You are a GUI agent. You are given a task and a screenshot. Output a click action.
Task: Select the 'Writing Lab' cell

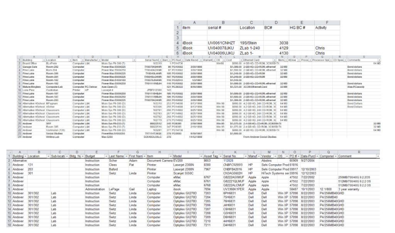coord(59,137)
